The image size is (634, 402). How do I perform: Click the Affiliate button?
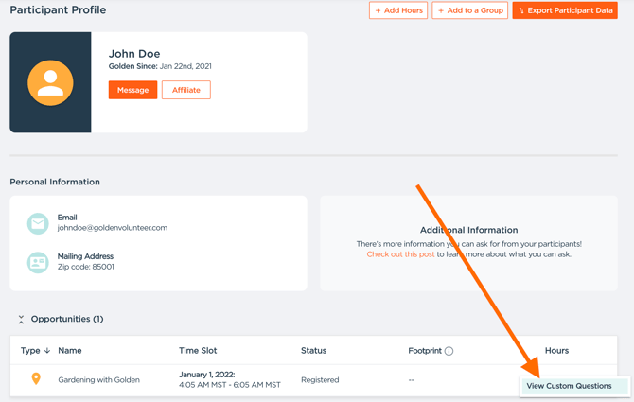click(185, 90)
